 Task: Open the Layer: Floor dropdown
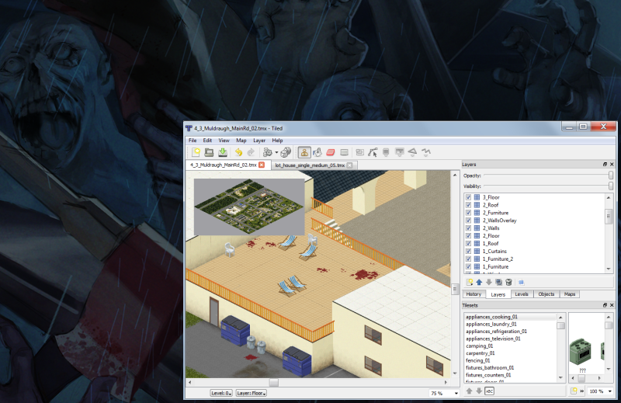[251, 393]
